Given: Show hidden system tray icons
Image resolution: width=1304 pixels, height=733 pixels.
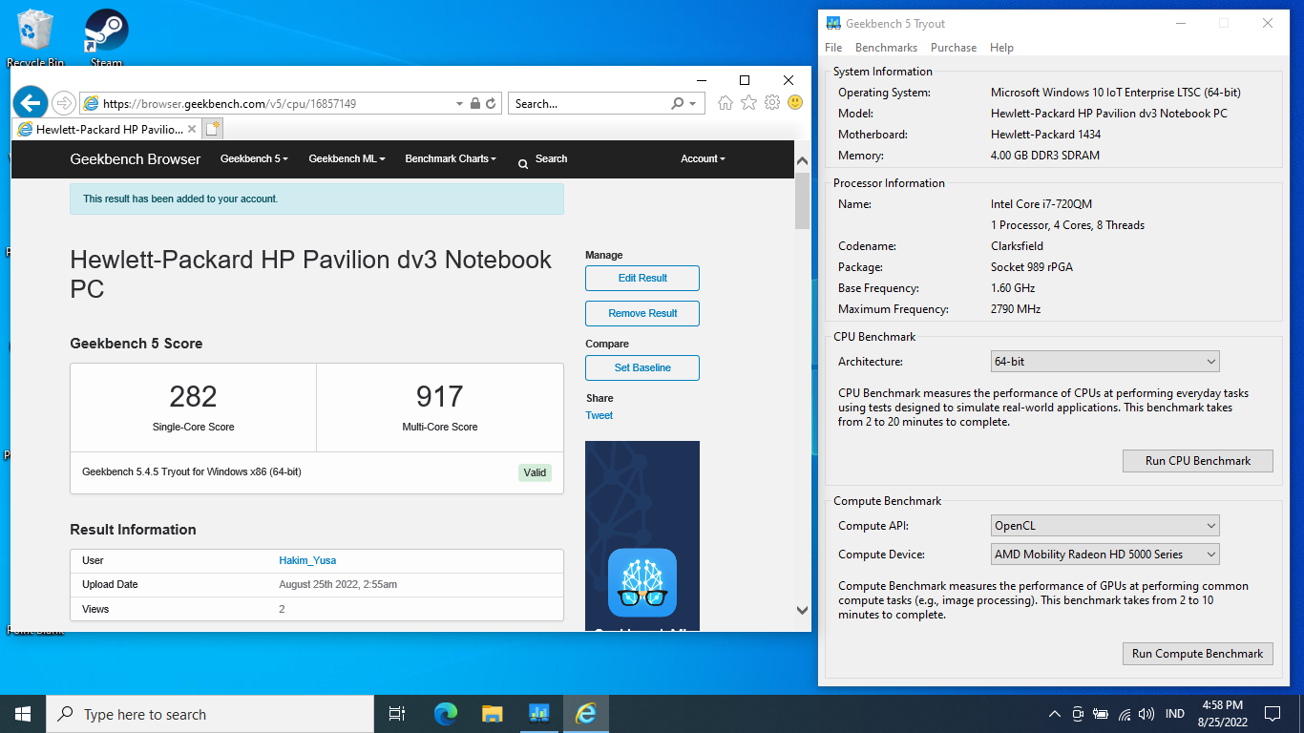Looking at the screenshot, I should [x=1055, y=714].
